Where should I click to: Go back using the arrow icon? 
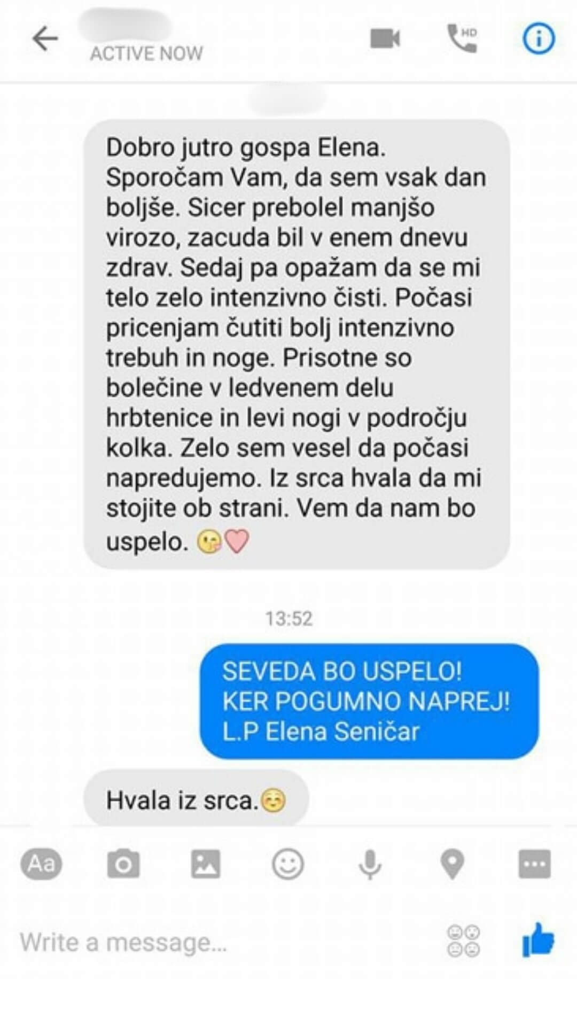[45, 39]
